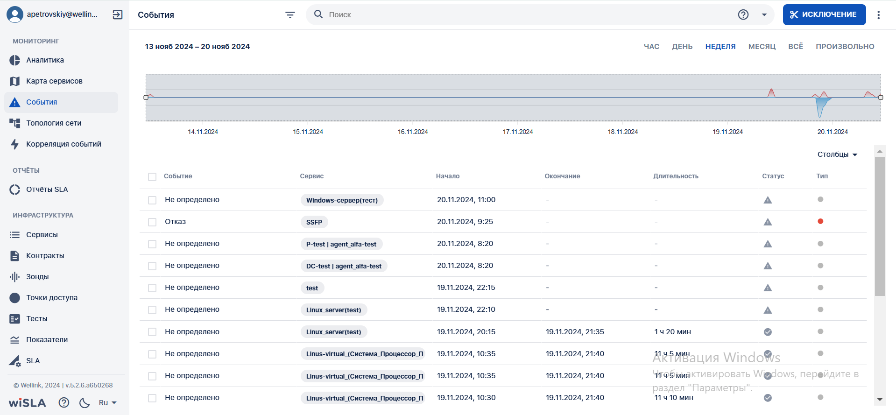Check the event row starting 10:30
Image resolution: width=896 pixels, height=415 pixels.
pyautogui.click(x=152, y=398)
